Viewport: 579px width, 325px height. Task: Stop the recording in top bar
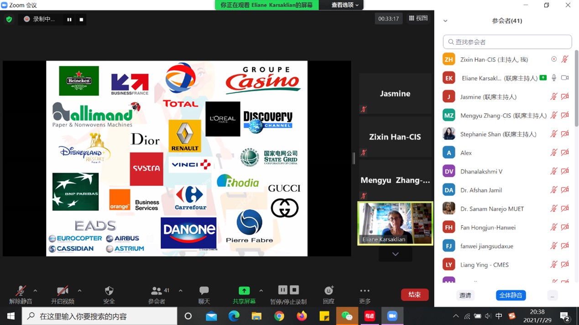point(81,20)
